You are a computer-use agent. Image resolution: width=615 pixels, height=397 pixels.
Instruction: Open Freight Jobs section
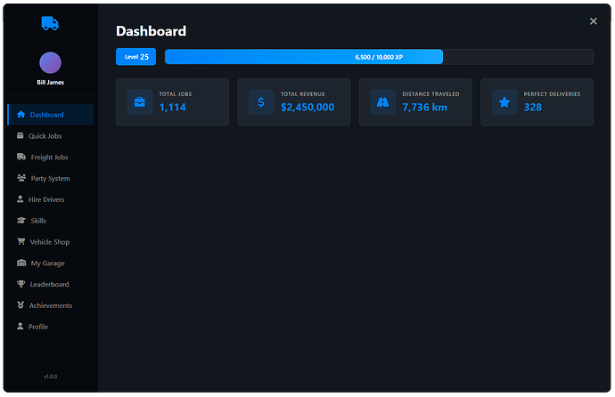[51, 157]
